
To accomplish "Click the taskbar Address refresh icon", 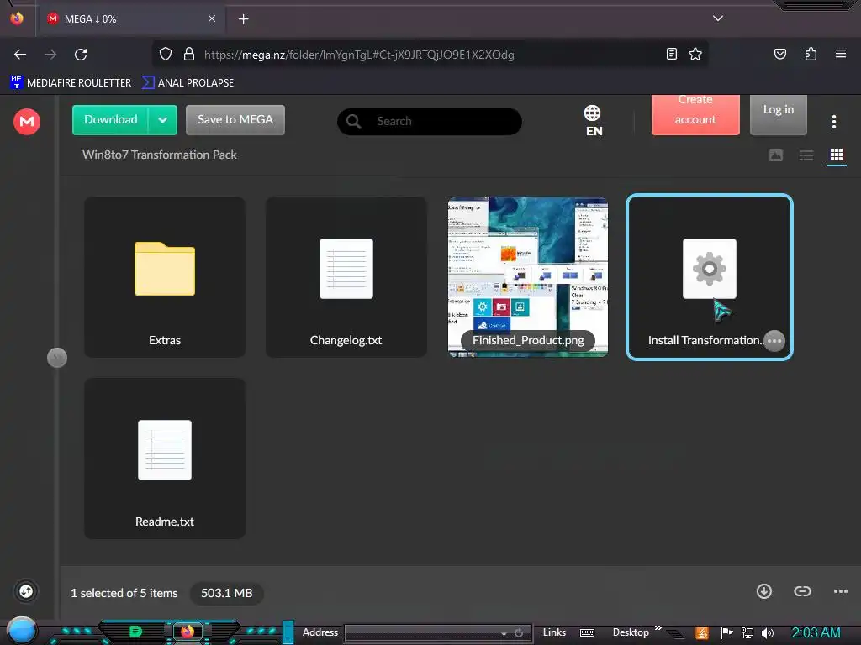I will [519, 633].
